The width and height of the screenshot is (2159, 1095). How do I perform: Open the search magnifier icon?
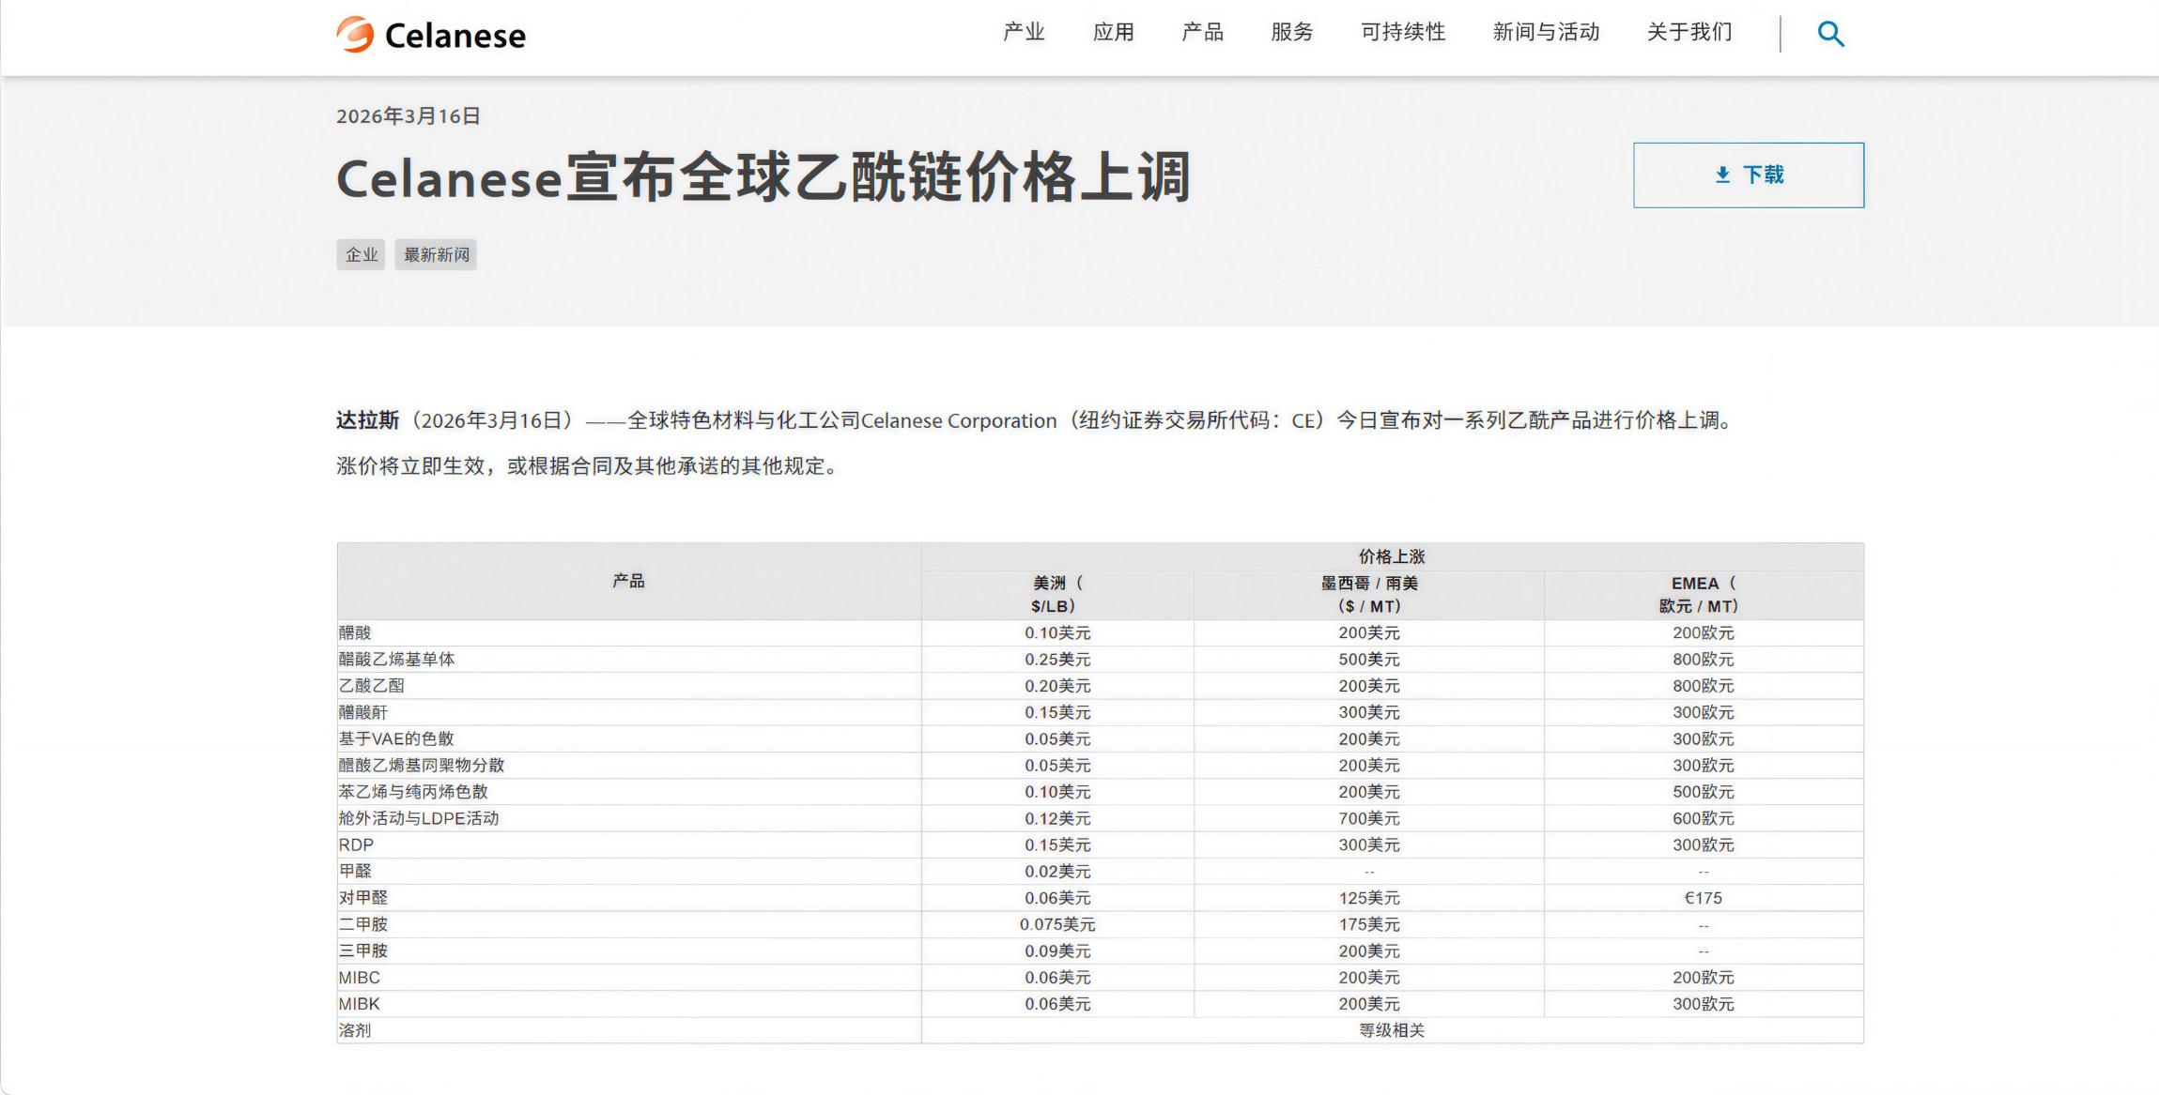tap(1830, 35)
